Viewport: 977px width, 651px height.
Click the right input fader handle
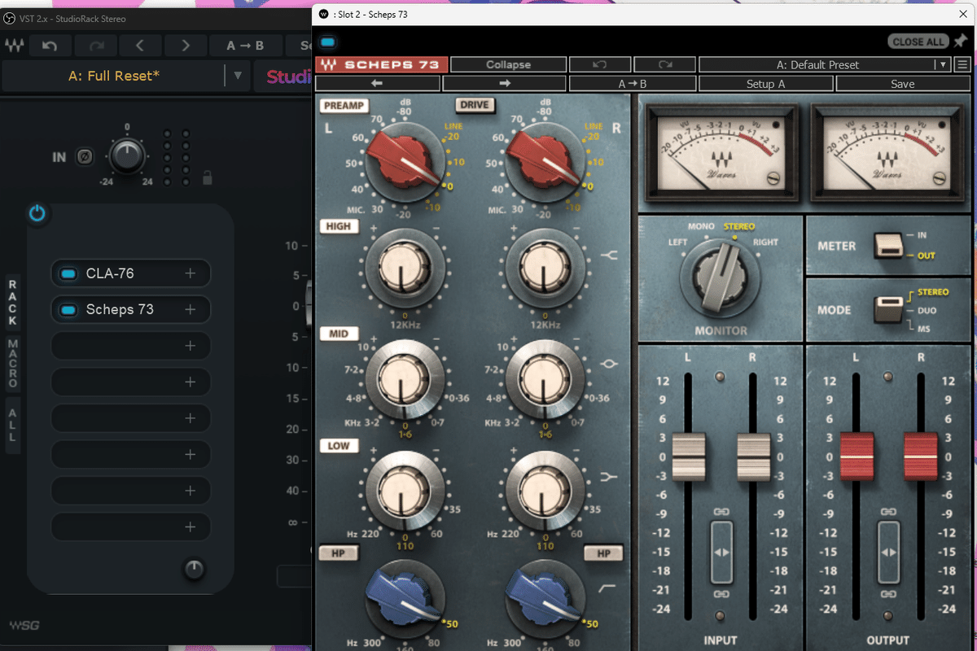(753, 457)
